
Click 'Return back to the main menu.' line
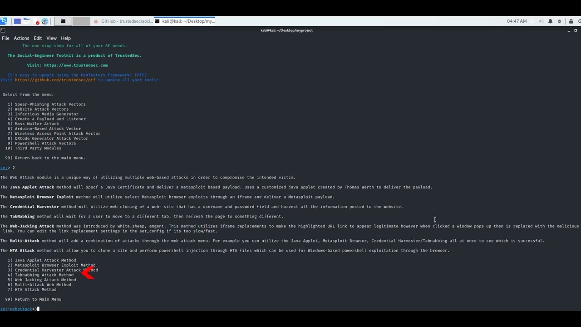(x=45, y=158)
